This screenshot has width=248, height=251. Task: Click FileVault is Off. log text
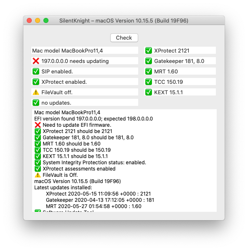click(x=60, y=175)
